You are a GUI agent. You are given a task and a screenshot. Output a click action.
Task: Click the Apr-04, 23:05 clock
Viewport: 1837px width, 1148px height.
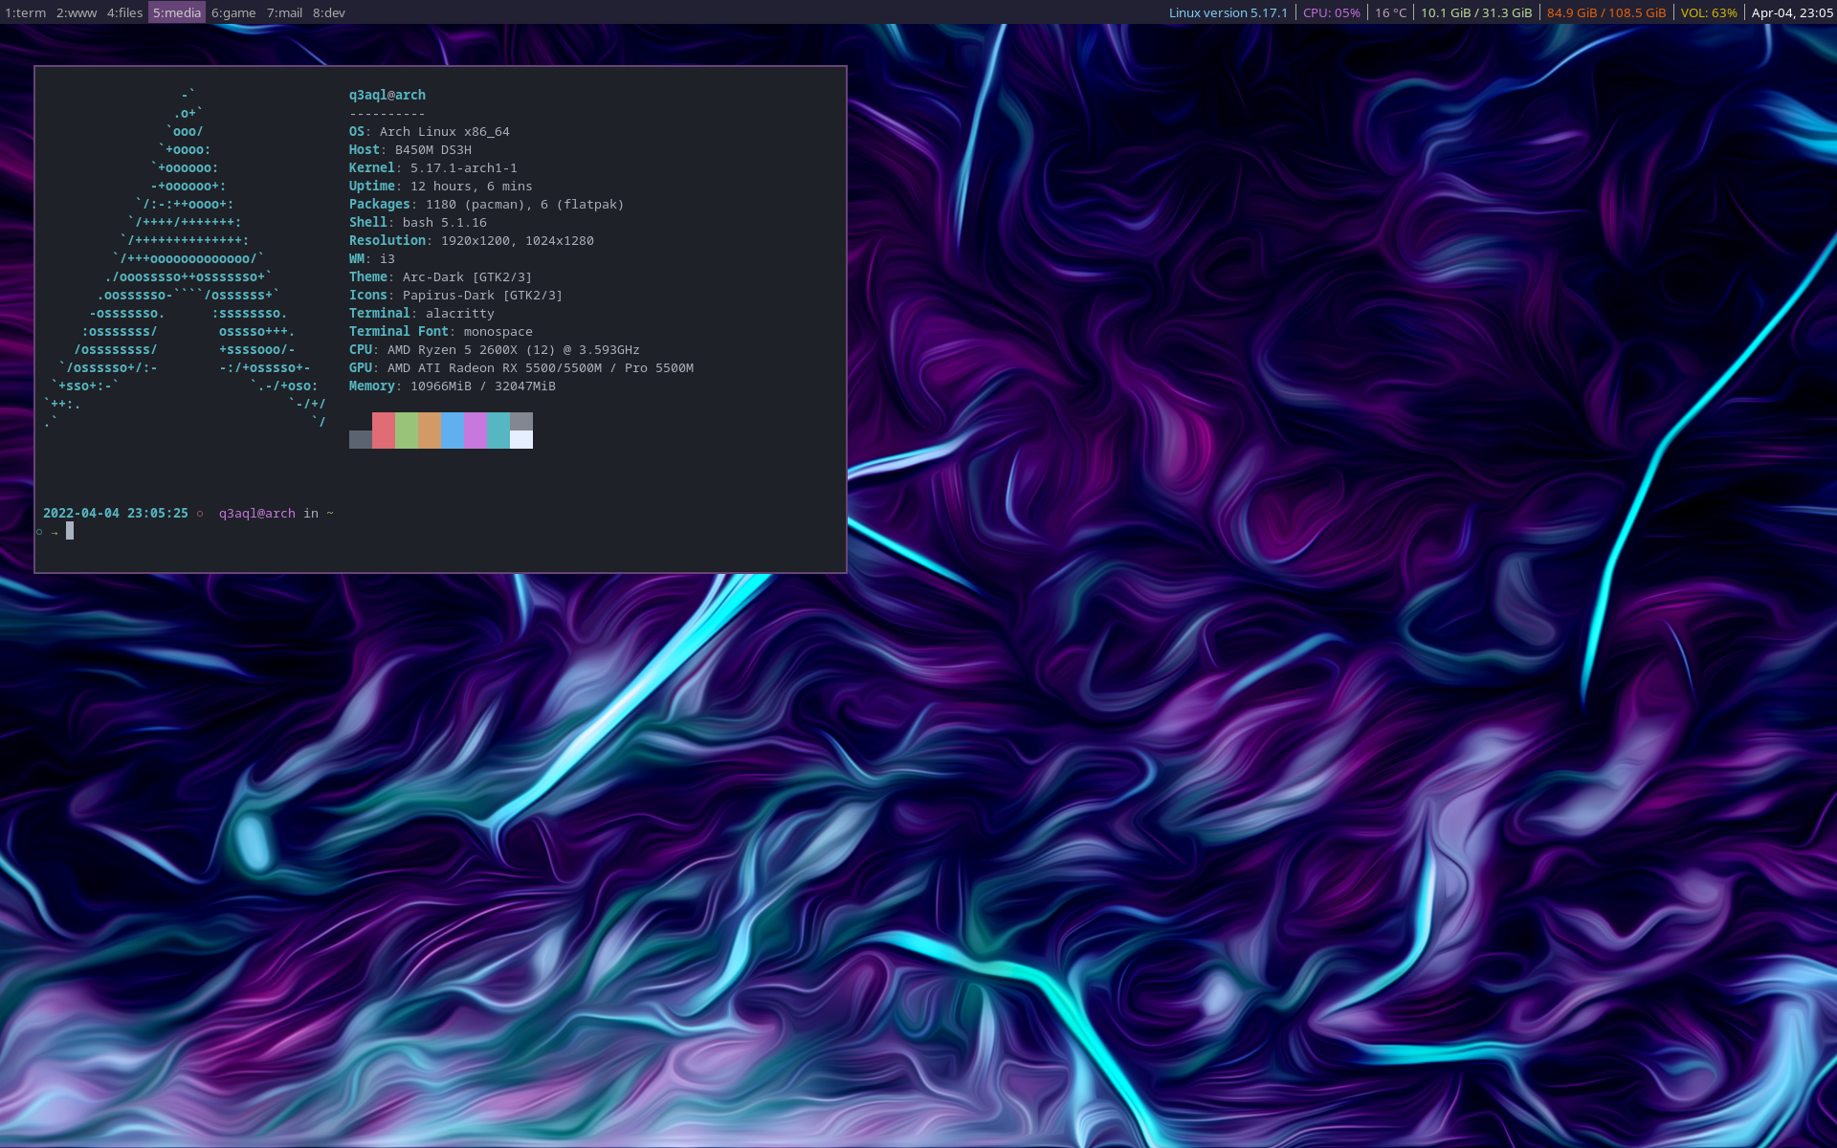click(x=1792, y=12)
